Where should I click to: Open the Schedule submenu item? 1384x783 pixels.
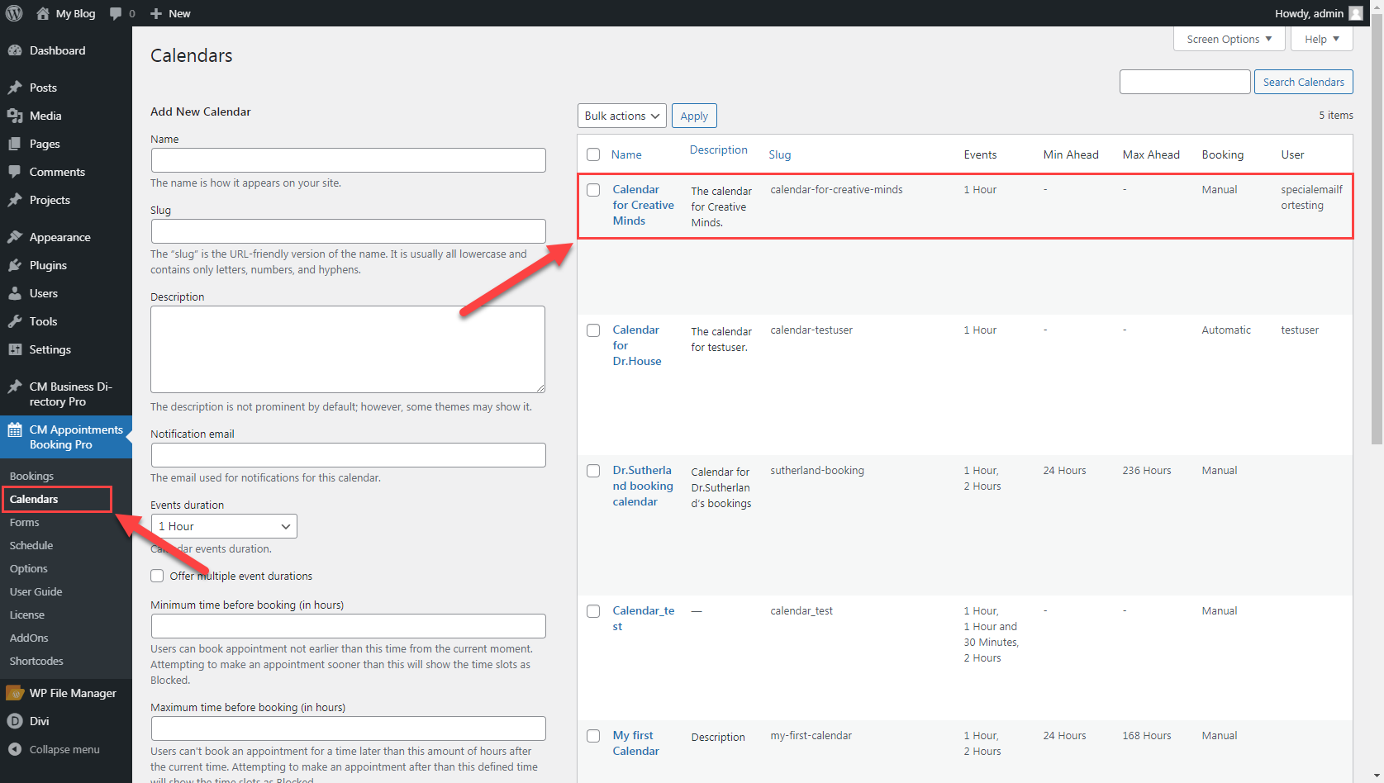tap(31, 545)
